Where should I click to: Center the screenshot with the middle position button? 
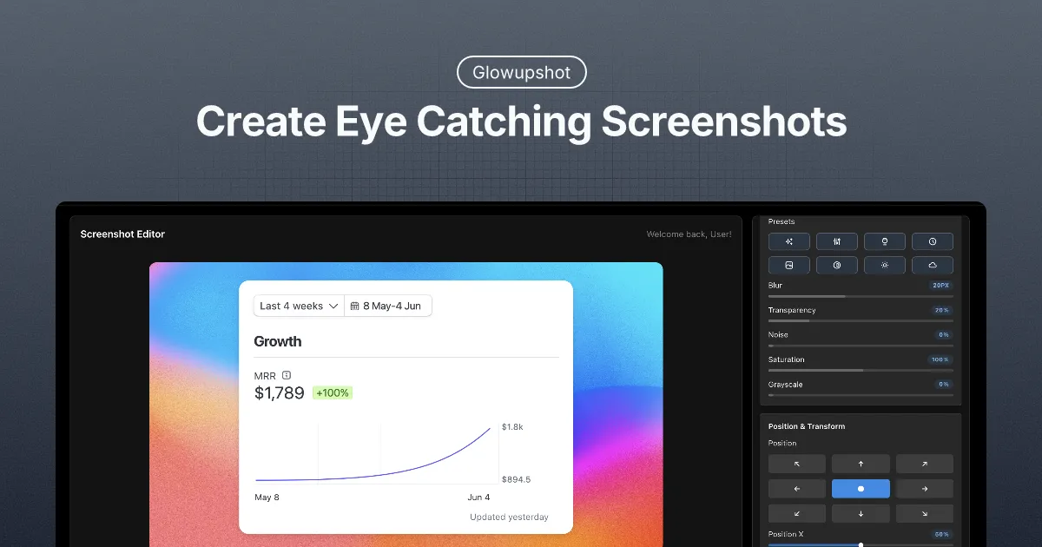861,488
